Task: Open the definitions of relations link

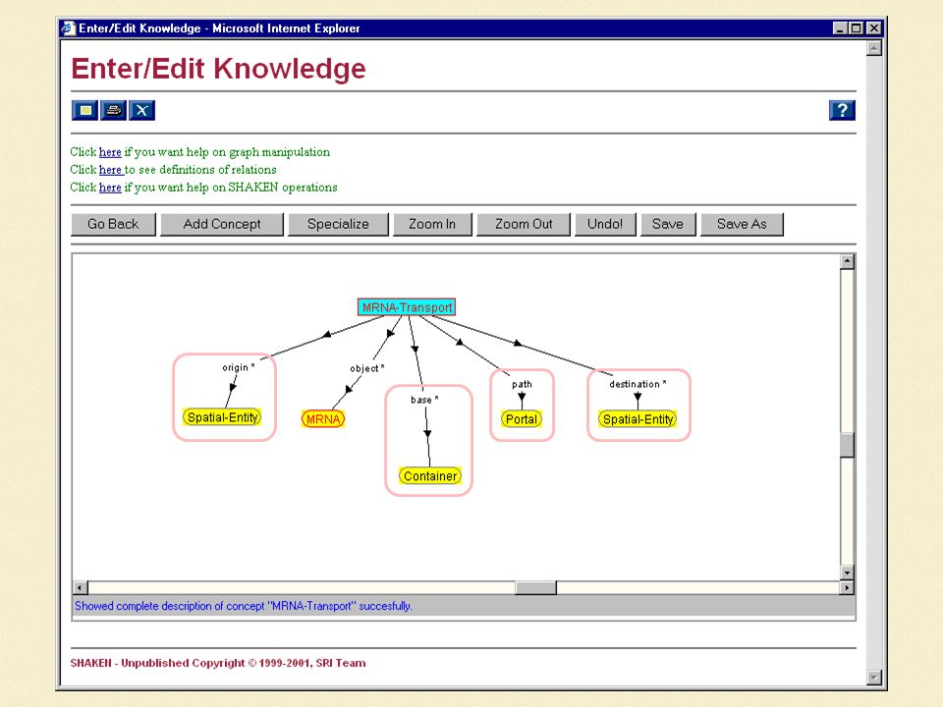Action: (x=111, y=170)
